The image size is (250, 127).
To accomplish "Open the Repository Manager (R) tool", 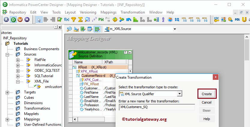I will (6, 20).
